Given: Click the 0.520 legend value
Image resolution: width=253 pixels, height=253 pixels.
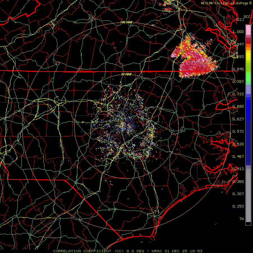Looking at the screenshot, I should point(238,144).
